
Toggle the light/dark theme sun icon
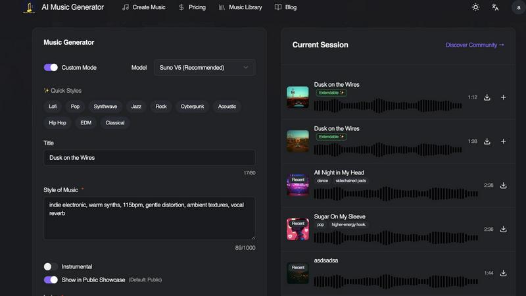(x=475, y=7)
